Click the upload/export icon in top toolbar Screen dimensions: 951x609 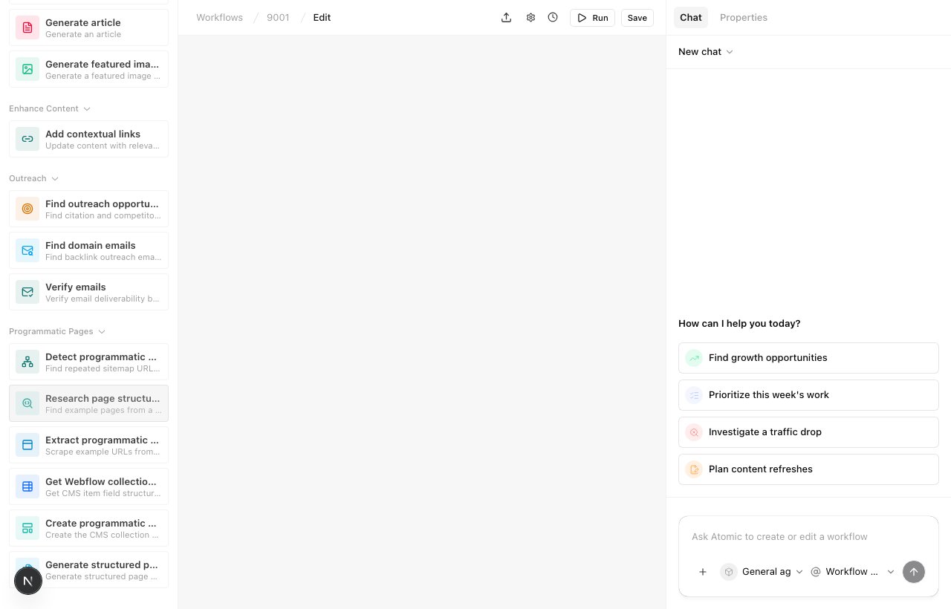(x=507, y=18)
